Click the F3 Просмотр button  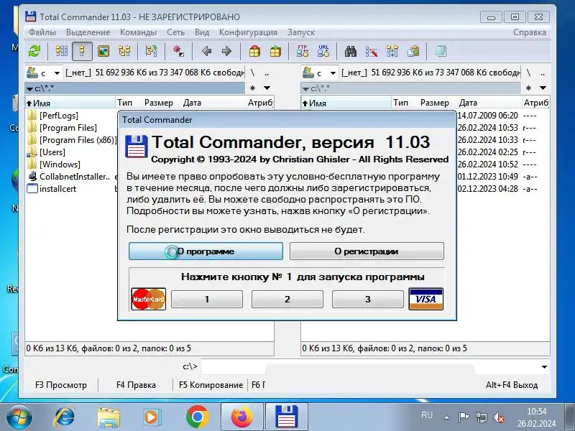(61, 385)
